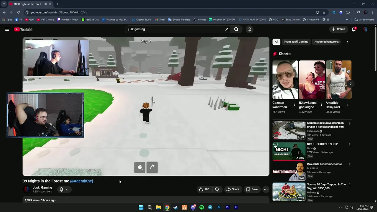Open the YouTube account avatar menu
Image resolution: width=377 pixels, height=212 pixels.
(365, 29)
